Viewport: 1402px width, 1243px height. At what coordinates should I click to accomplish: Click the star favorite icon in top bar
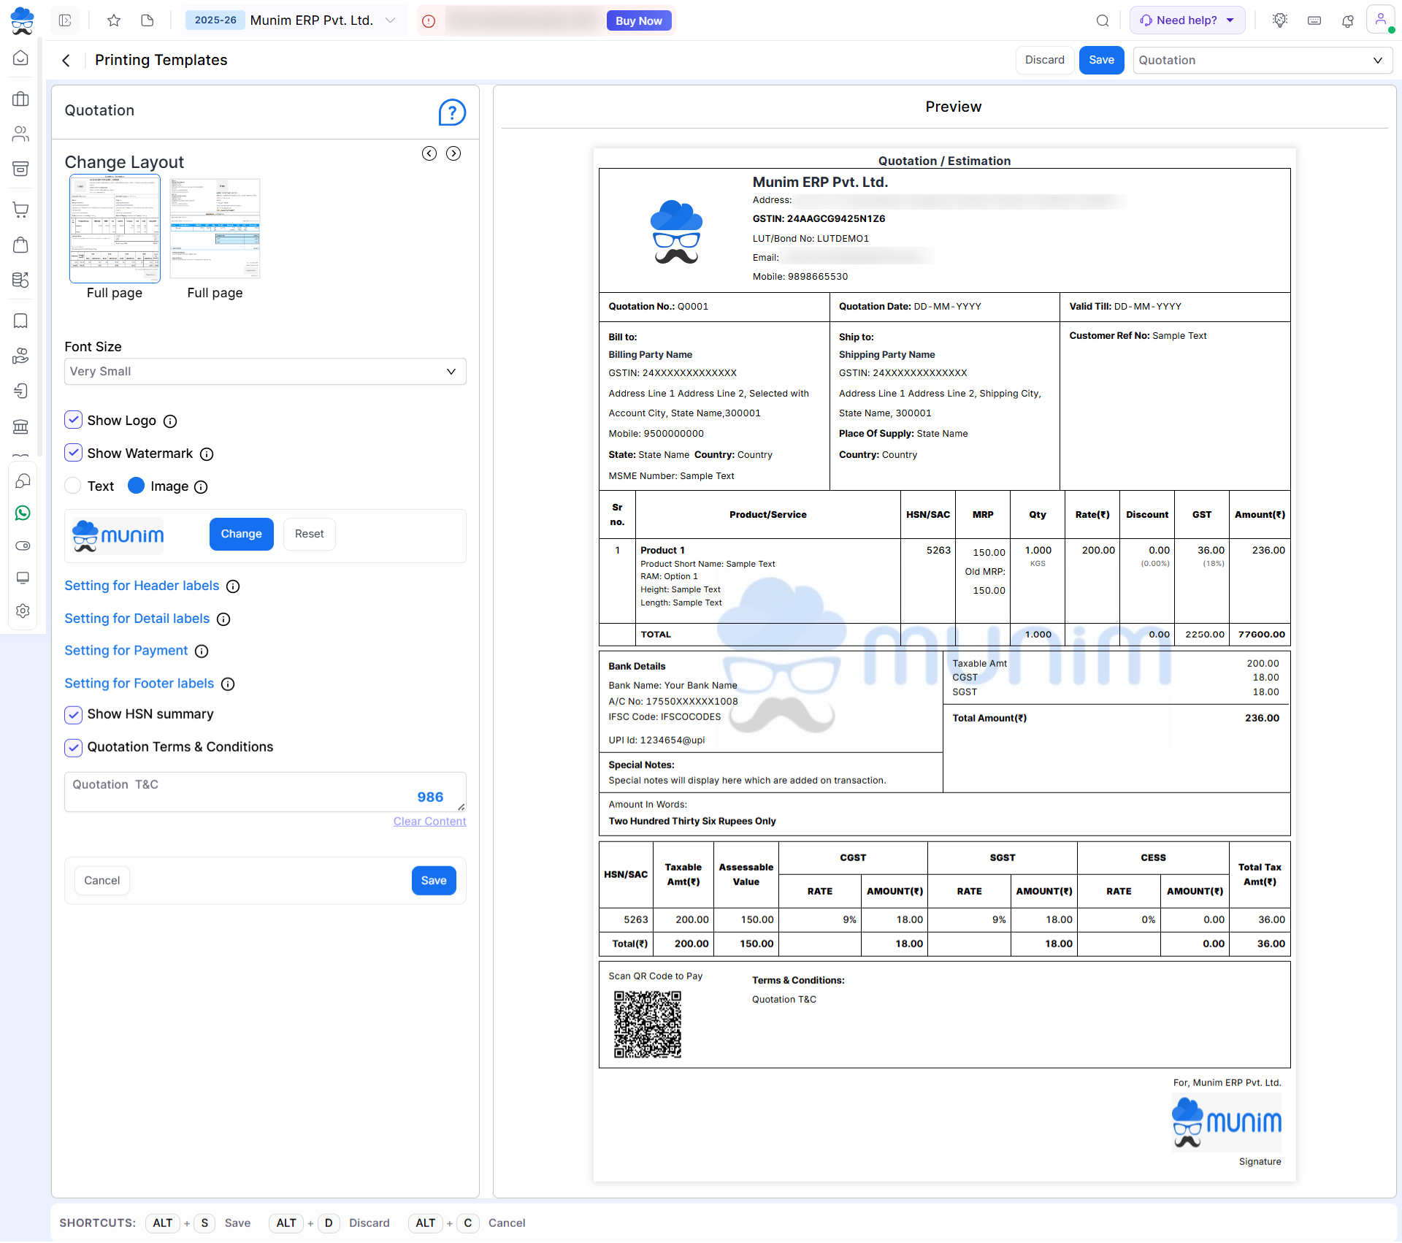point(113,20)
